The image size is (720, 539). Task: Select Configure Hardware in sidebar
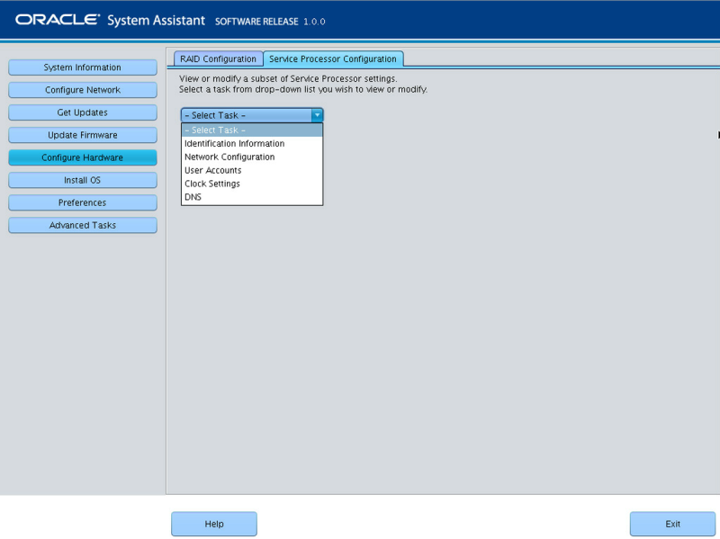point(83,157)
